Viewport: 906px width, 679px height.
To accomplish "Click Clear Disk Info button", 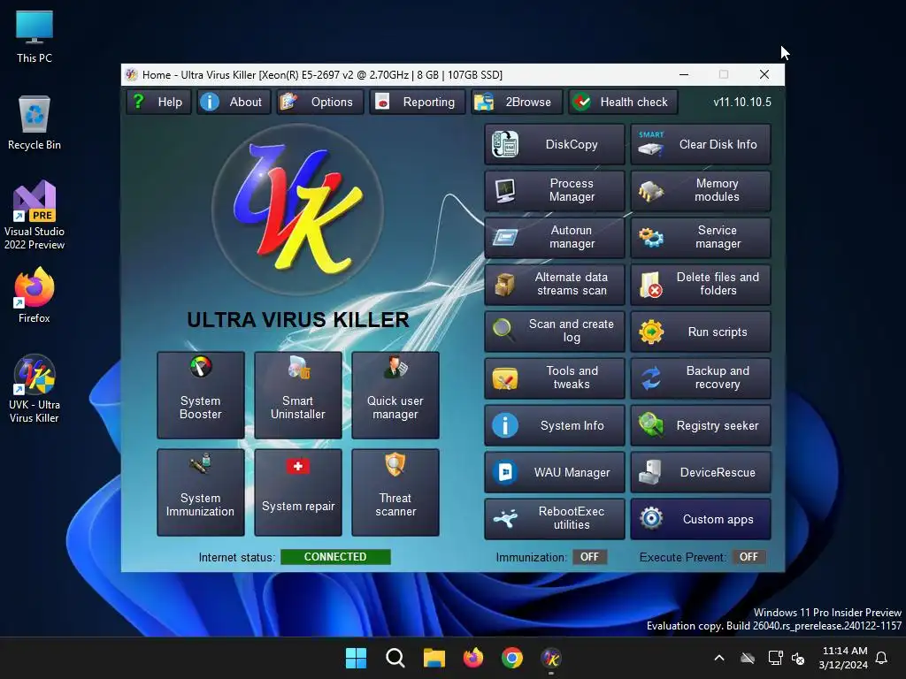I will pyautogui.click(x=701, y=144).
